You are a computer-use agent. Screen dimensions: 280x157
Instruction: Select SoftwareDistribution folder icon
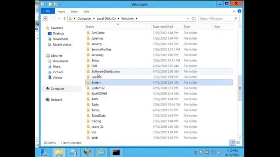point(88,72)
